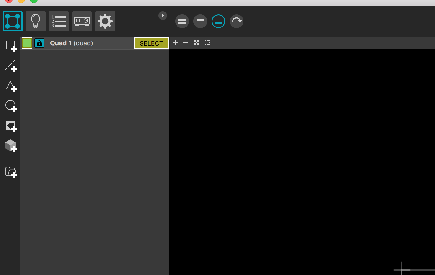Add a new triangle shape
Viewport: 435px width, 275px height.
point(11,86)
